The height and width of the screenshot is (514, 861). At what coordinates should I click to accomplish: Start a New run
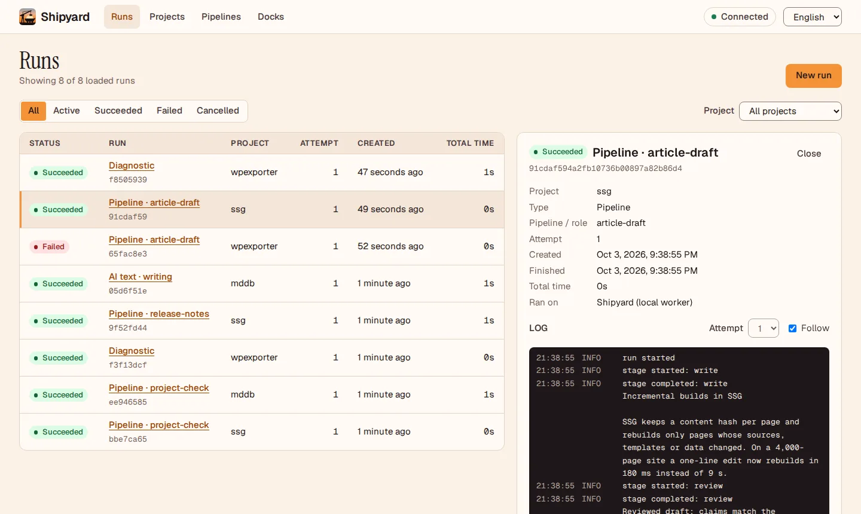tap(814, 76)
